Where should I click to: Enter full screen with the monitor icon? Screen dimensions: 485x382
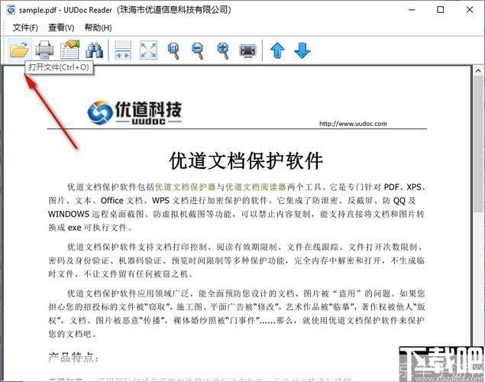[x=247, y=50]
